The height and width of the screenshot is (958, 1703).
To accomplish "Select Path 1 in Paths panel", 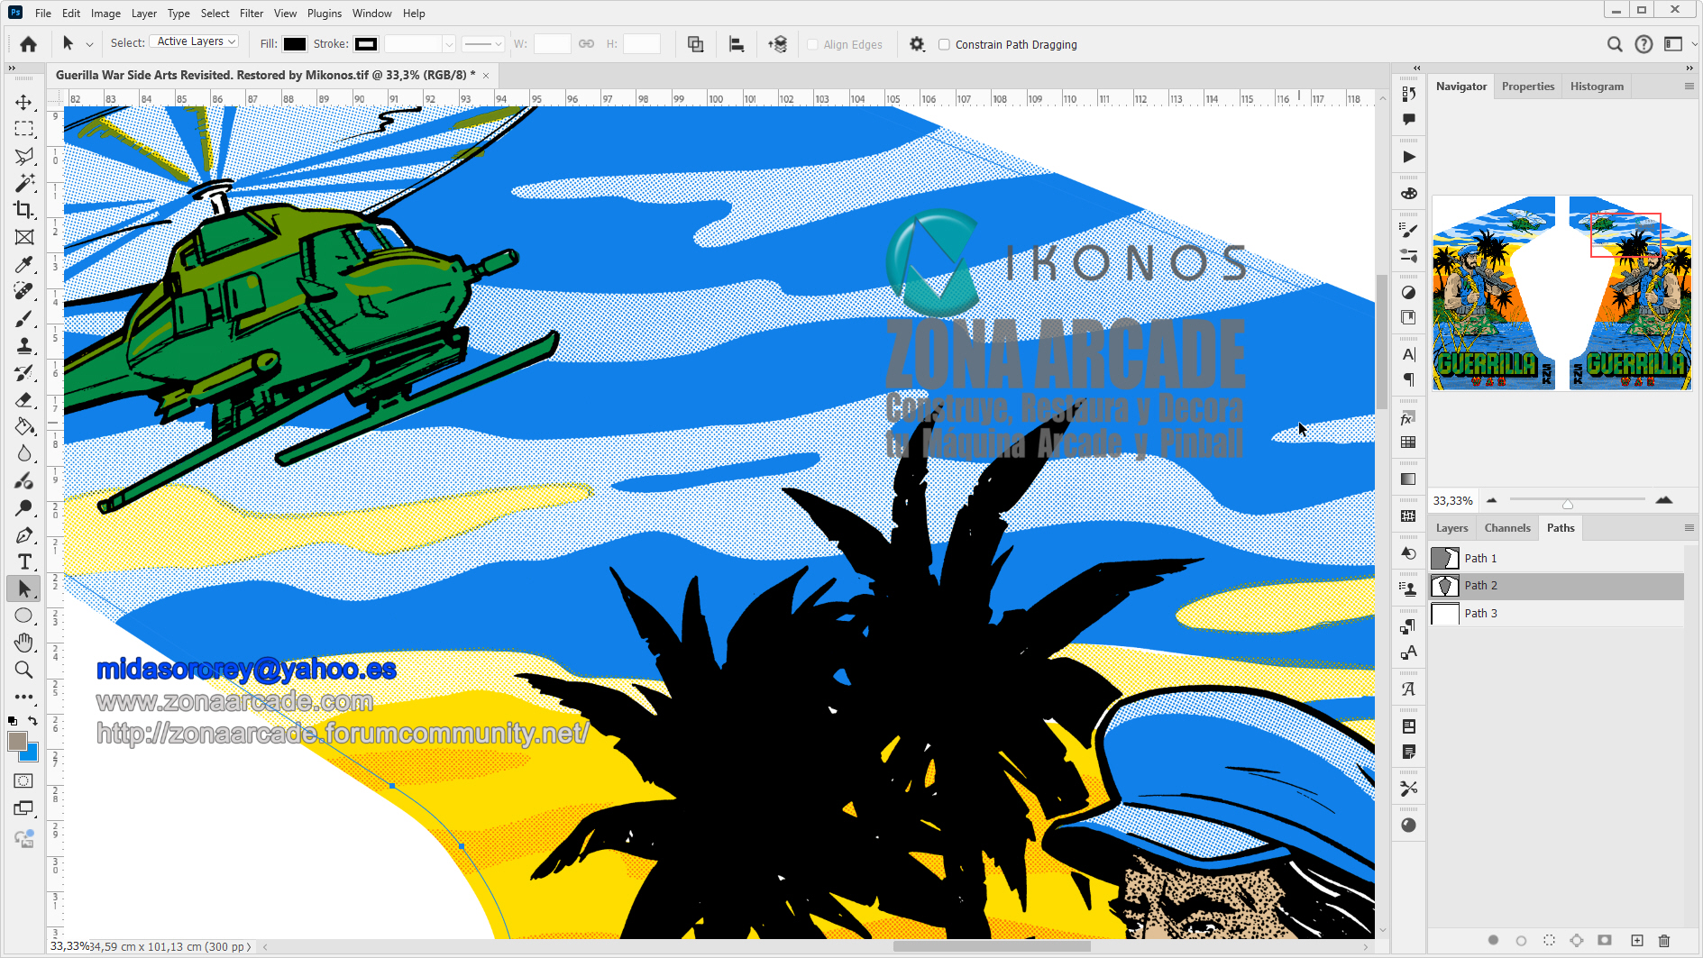I will pyautogui.click(x=1557, y=559).
